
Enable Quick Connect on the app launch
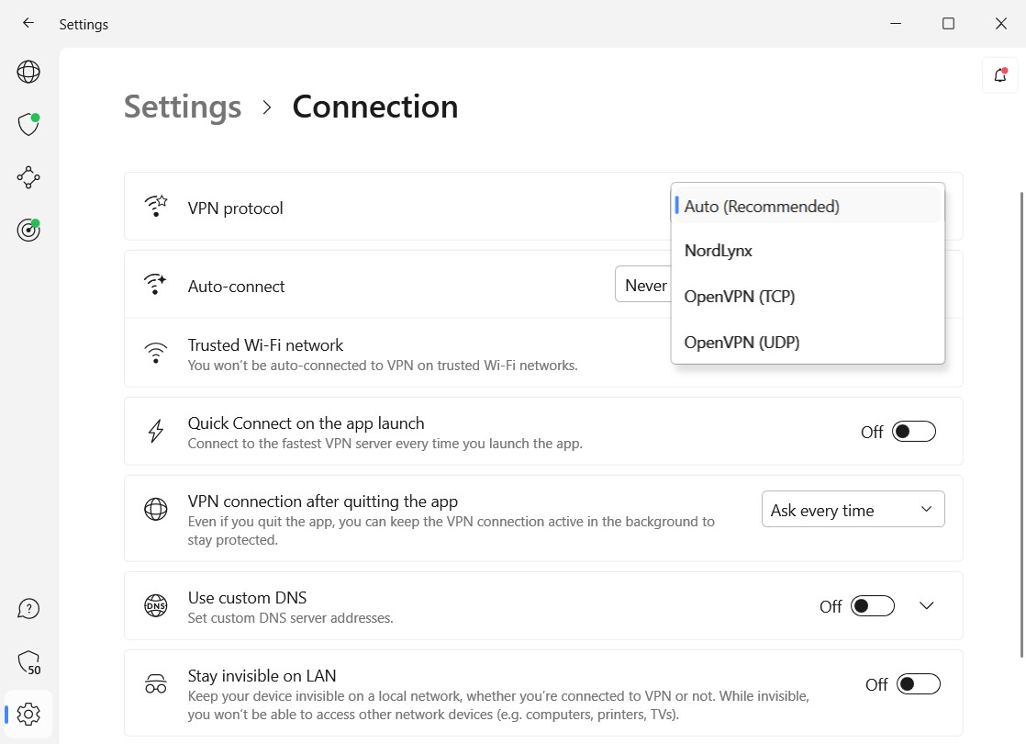tap(914, 432)
